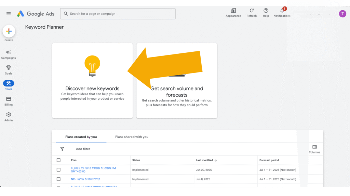Go to Goals trophy icon
This screenshot has width=350, height=196.
(x=9, y=68)
